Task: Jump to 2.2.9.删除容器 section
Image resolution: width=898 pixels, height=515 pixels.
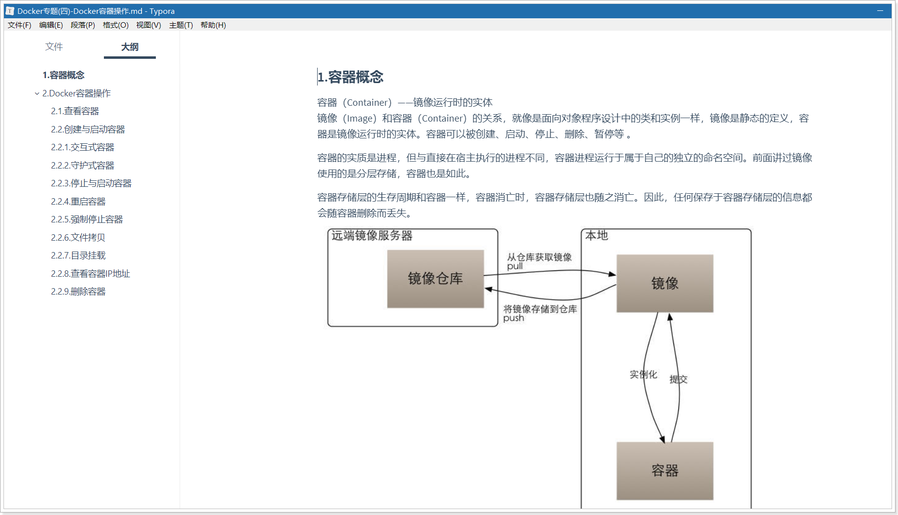Action: tap(78, 292)
